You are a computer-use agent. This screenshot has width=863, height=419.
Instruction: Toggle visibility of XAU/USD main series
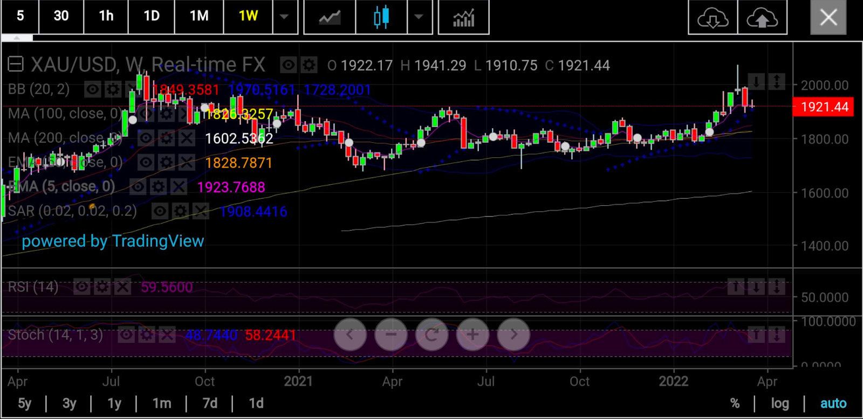[288, 66]
